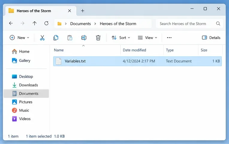Viewport: 229px width, 144px height.
Task: Click the search magnifier icon
Action: [218, 24]
